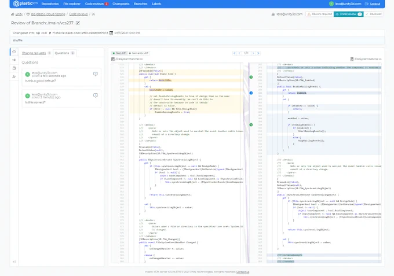Screen dimensions: 394x276
Task: Open the Changesets page
Action: [x=121, y=4]
